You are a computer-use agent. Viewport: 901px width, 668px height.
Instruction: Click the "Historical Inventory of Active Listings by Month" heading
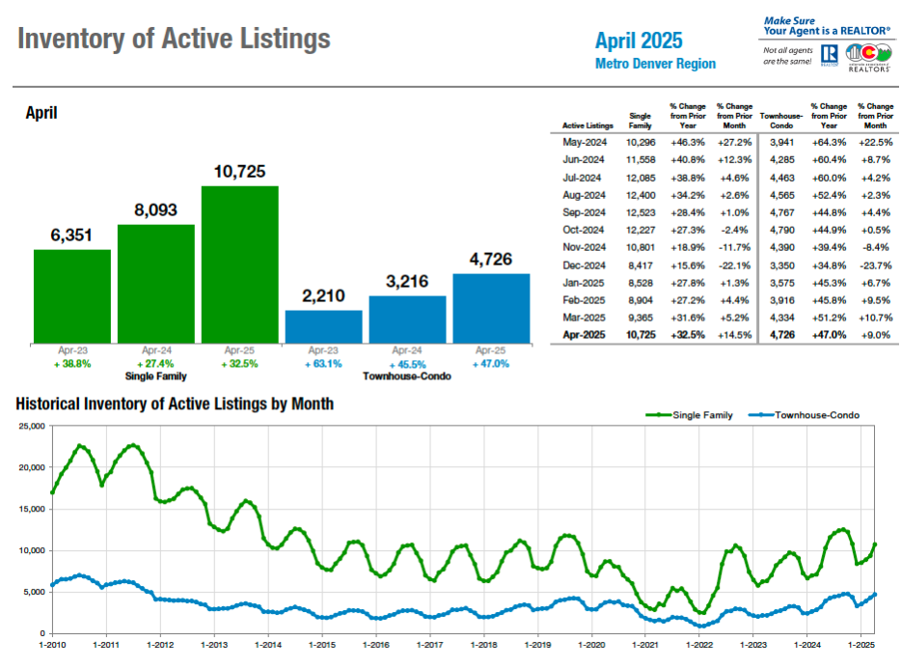(175, 404)
